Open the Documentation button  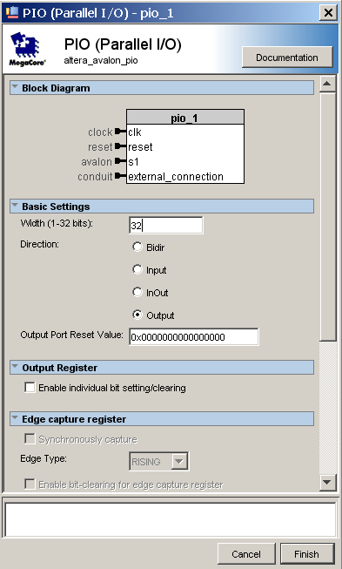(x=287, y=58)
